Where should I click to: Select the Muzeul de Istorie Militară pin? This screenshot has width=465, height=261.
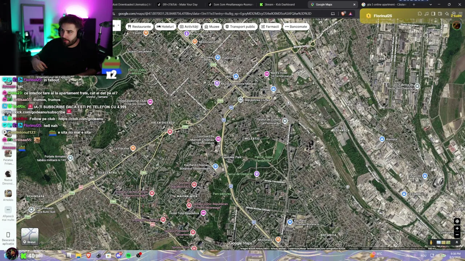pos(217,84)
